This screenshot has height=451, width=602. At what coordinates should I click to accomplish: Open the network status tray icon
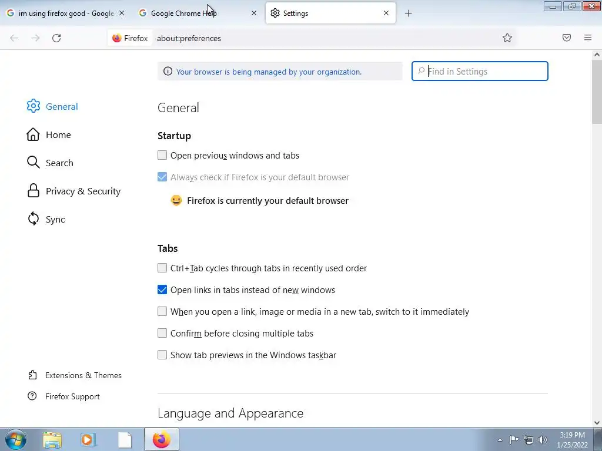[529, 440]
